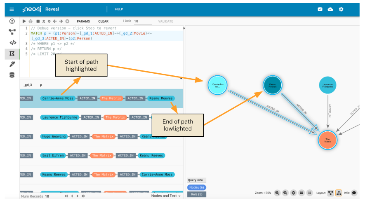Click the four-dot grid icon
The width and height of the screenshot is (365, 203).
pos(309,193)
